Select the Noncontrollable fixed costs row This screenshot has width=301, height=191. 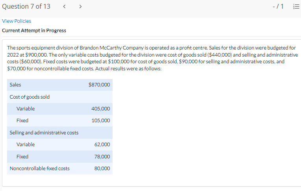pyautogui.click(x=39, y=169)
